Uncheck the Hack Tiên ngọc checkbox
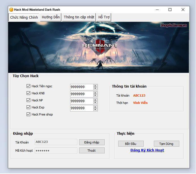The width and height of the screenshot is (196, 174). pos(28,86)
